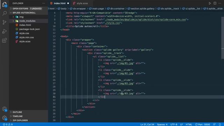This screenshot has width=224, height=126.
Task: Click the feedback icon in status bar
Action: 214,125
